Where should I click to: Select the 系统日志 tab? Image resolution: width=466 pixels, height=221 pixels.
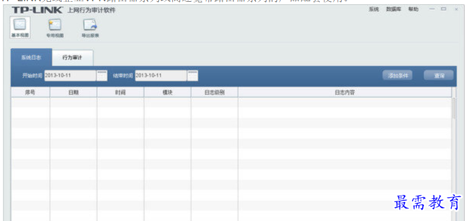tap(31, 57)
